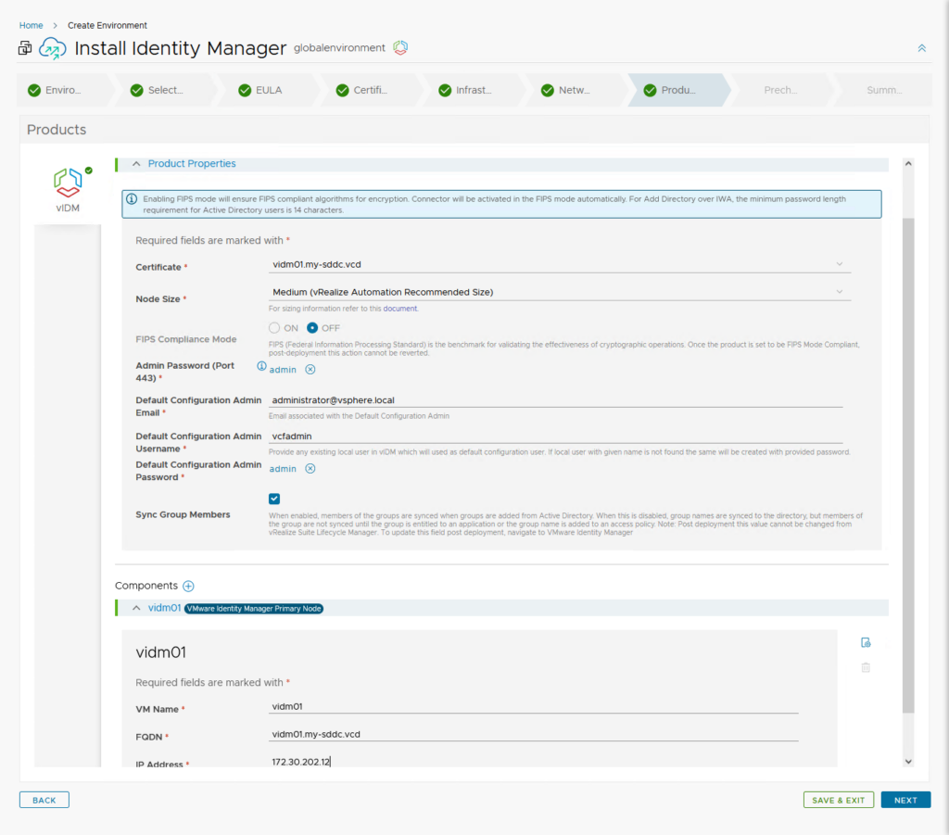
Task: Clear the Default Configuration Admin Password selection
Action: tap(310, 469)
